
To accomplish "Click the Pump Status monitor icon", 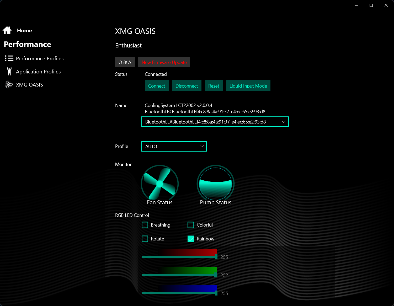I will coord(215,184).
